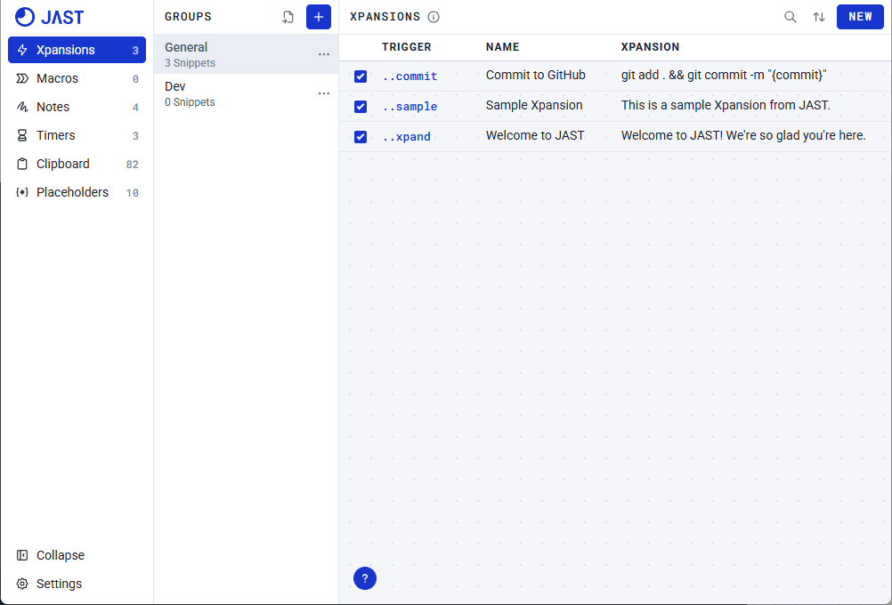Create a new xpansion with NEW button
The width and height of the screenshot is (892, 605).
pos(860,17)
